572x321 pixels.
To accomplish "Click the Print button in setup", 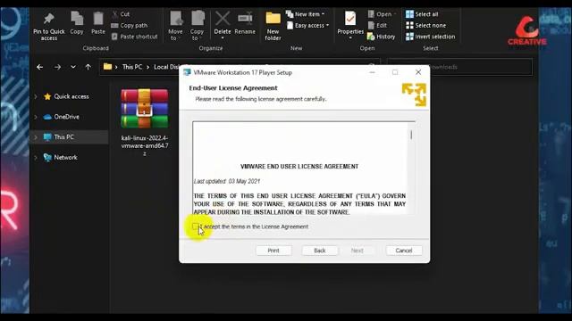I will pyautogui.click(x=273, y=251).
